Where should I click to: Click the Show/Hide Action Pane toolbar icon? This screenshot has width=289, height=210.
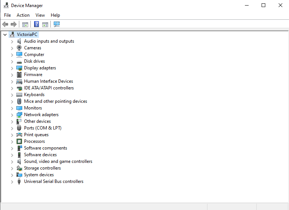45,24
